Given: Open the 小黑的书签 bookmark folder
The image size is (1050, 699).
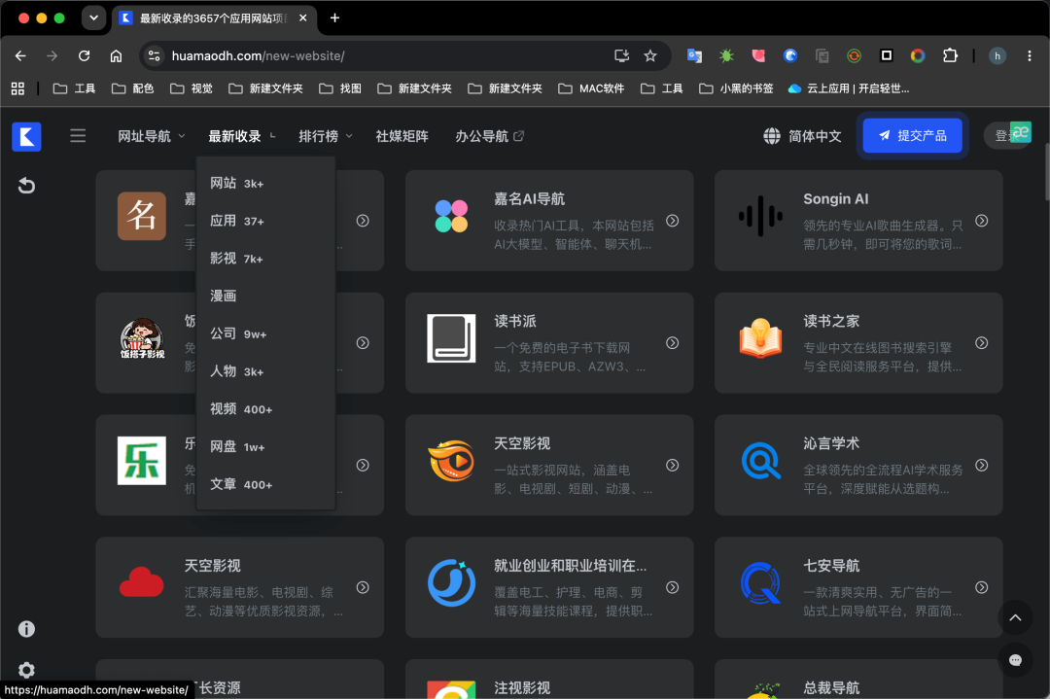Looking at the screenshot, I should coord(736,88).
